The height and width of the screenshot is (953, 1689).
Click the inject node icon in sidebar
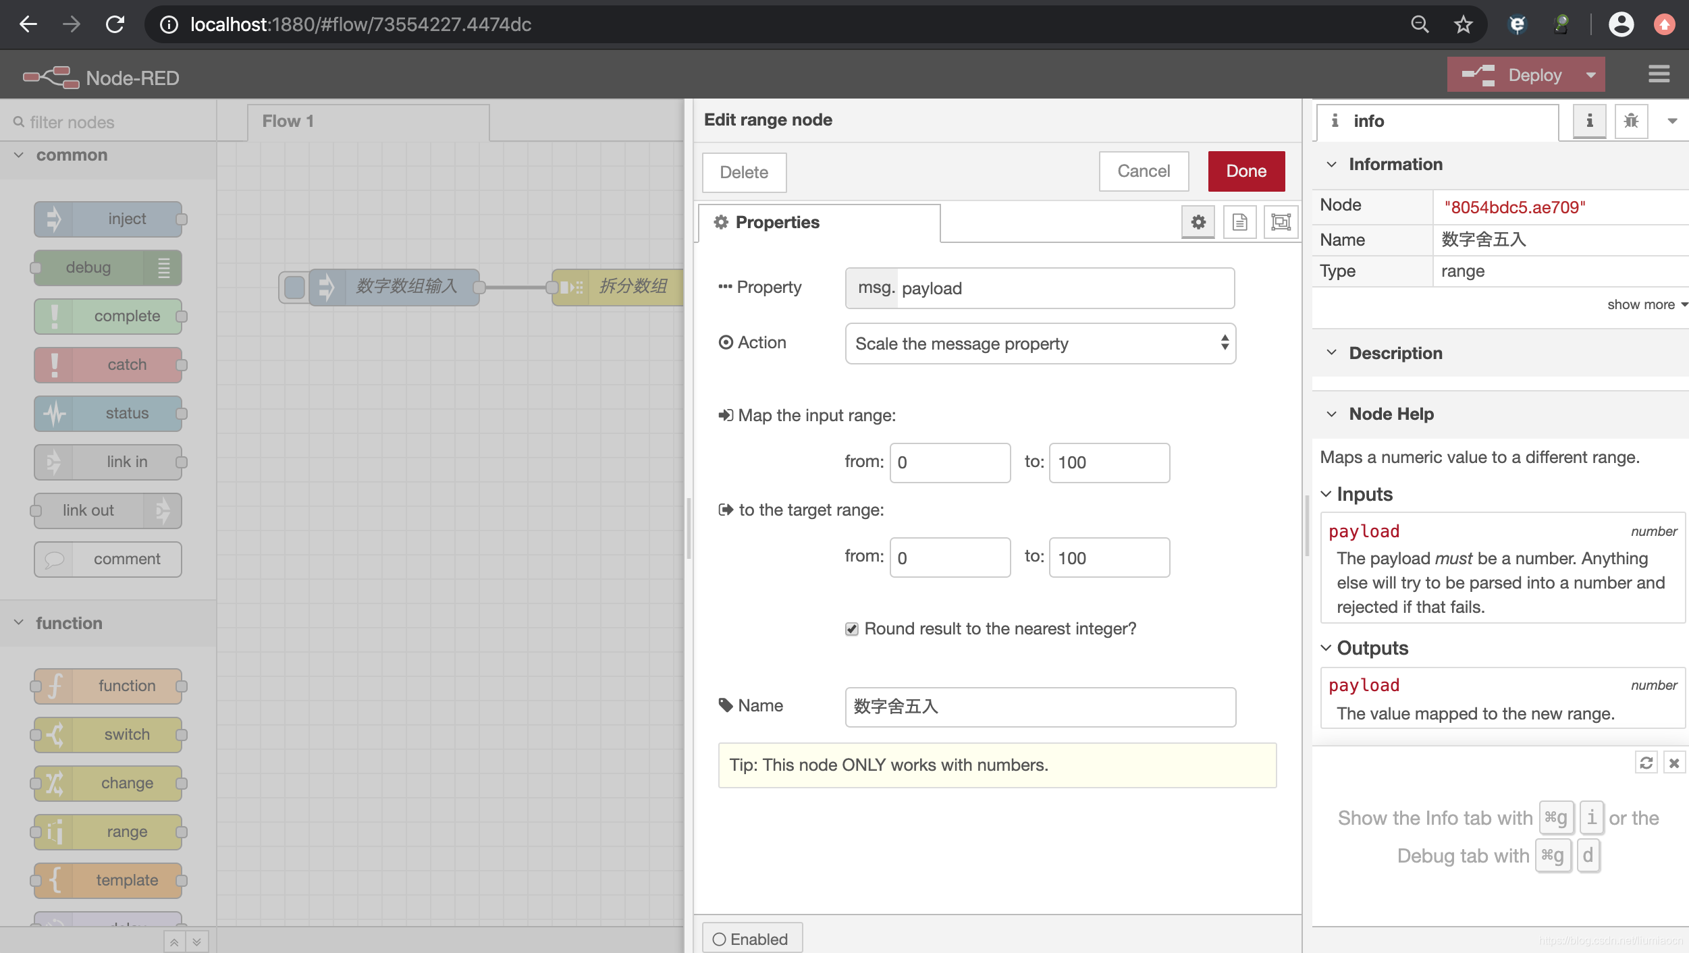[55, 218]
